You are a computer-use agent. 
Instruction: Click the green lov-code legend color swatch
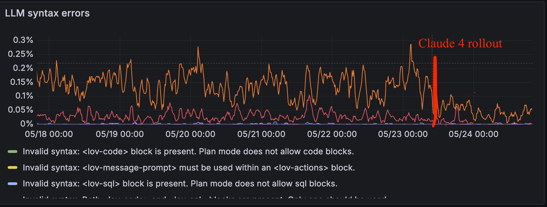point(13,152)
